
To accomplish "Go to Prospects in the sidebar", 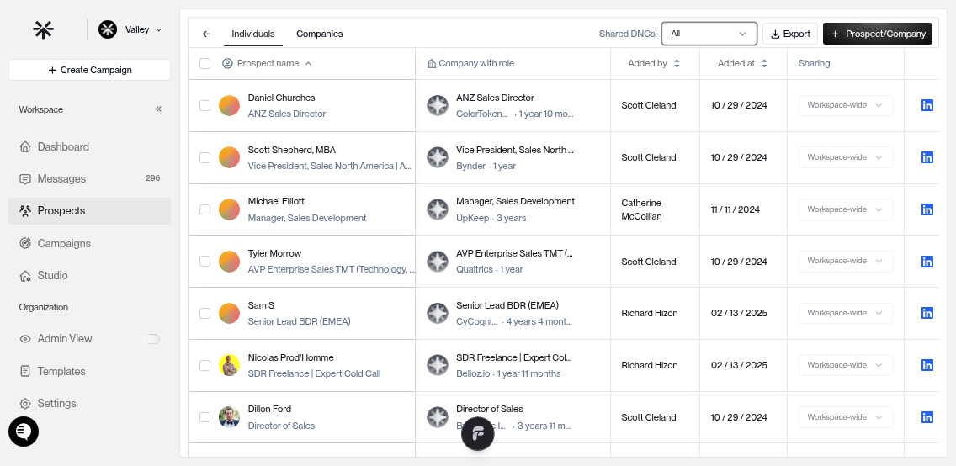I will coord(89,211).
